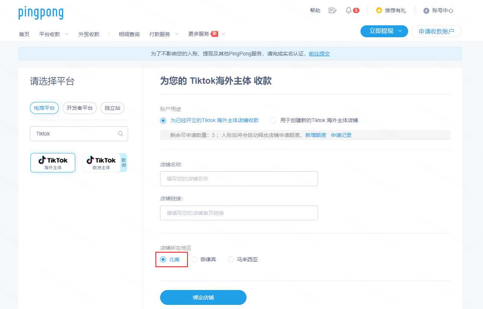Open 推荐有礼 link
The height and width of the screenshot is (309, 483).
click(x=395, y=10)
